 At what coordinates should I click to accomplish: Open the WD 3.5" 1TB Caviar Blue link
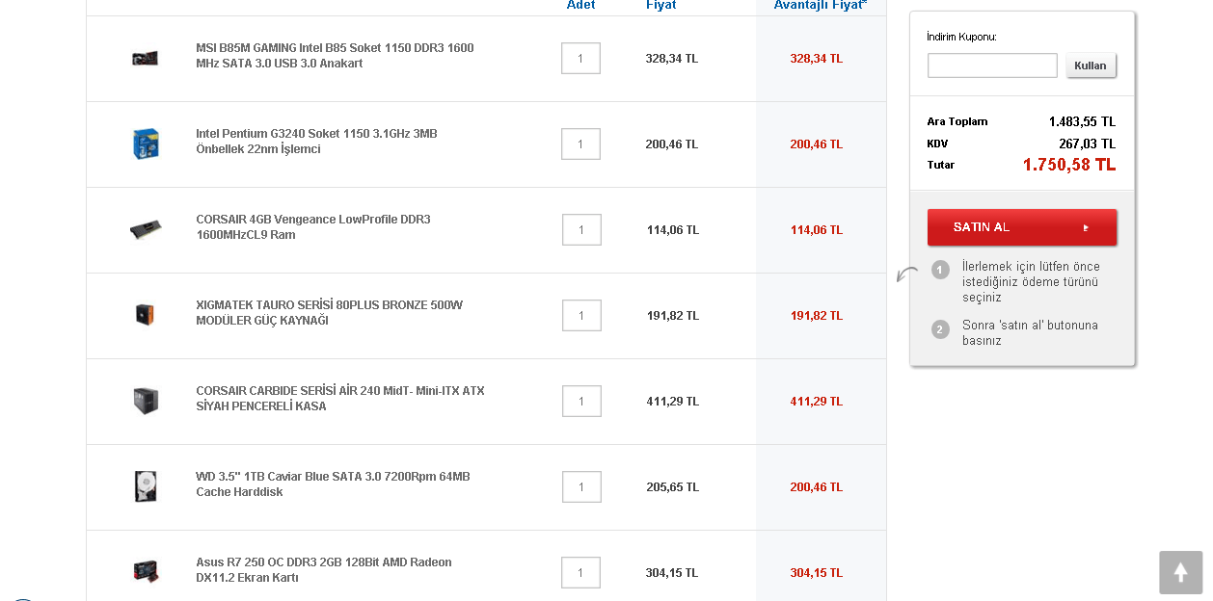point(333,484)
